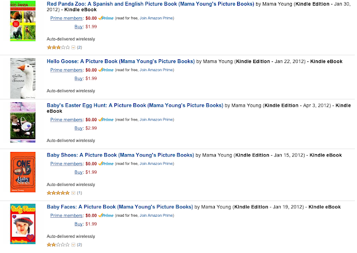
Task: Open Red Panda Zoo book cover thumbnail
Action: (22, 25)
